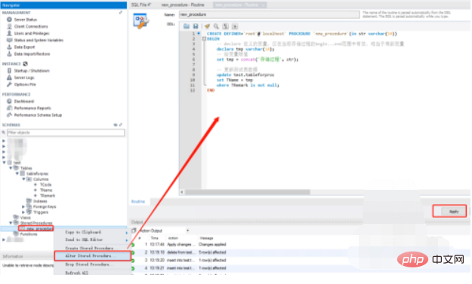Click fold marker beside BEGIN on line 2
The image size is (472, 284).
pyautogui.click(x=204, y=38)
